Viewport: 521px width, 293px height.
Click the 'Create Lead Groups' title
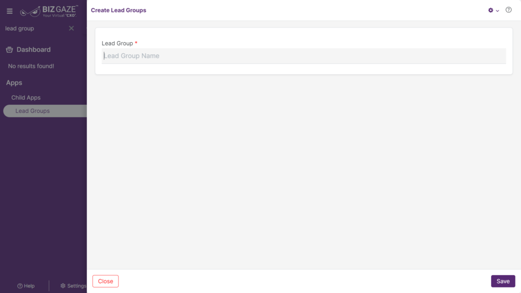pos(119,10)
